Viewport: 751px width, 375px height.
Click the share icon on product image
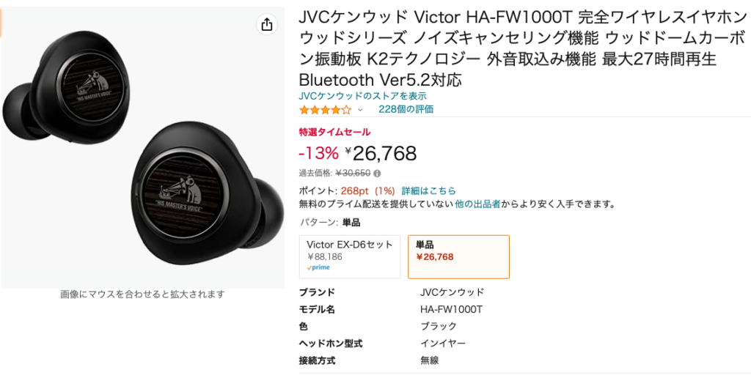267,24
